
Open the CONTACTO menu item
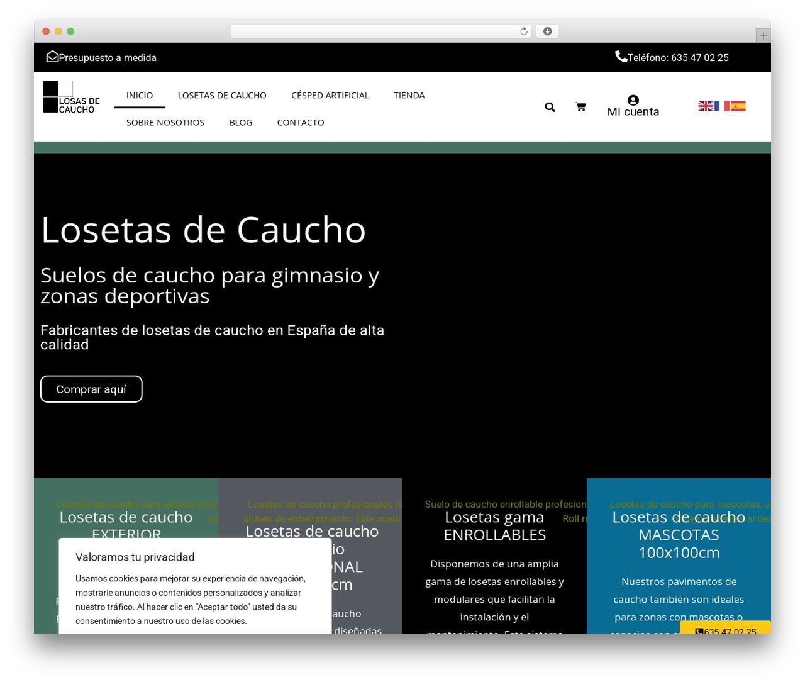click(301, 123)
